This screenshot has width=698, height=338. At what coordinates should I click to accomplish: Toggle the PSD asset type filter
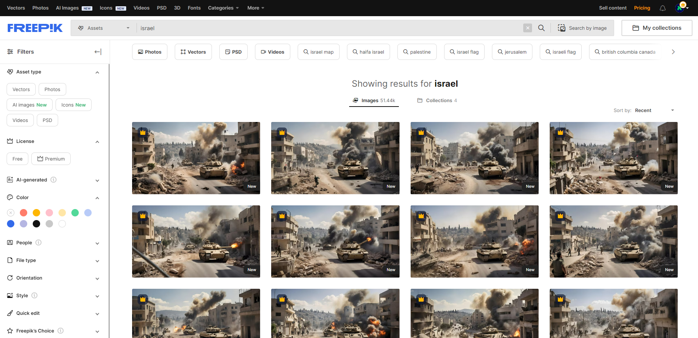[47, 120]
